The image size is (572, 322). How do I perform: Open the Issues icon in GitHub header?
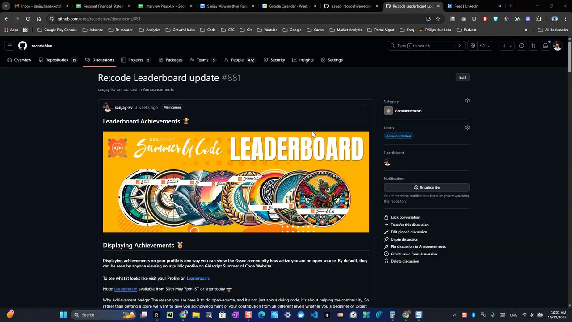522,46
